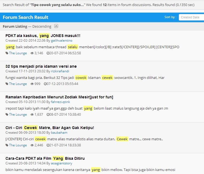Open The Lounge link under PDKT ala kaskus thread
The height and width of the screenshot is (174, 204).
pos(18,53)
